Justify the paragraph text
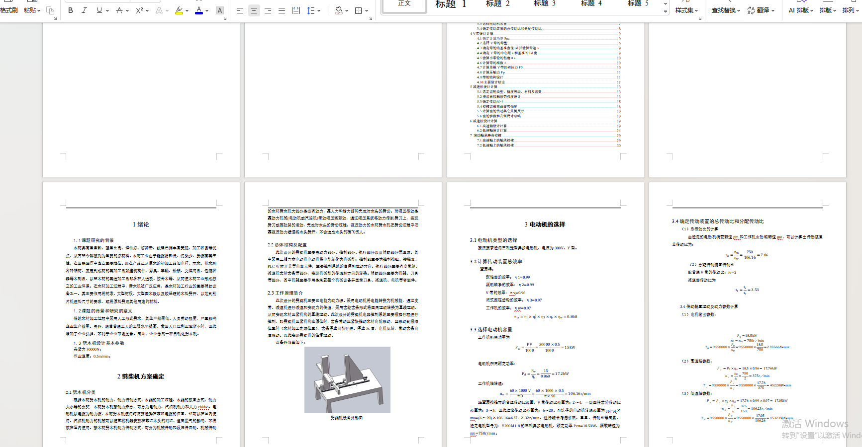 tap(282, 10)
